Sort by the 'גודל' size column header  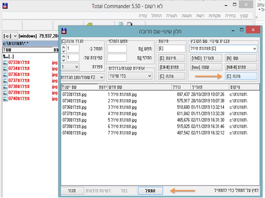click(181, 87)
